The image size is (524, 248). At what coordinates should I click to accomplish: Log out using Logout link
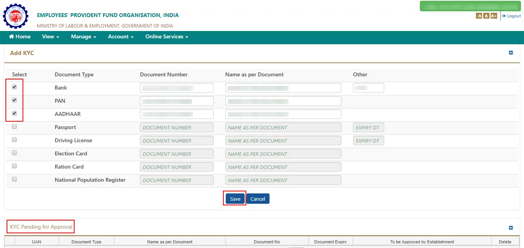(x=511, y=16)
